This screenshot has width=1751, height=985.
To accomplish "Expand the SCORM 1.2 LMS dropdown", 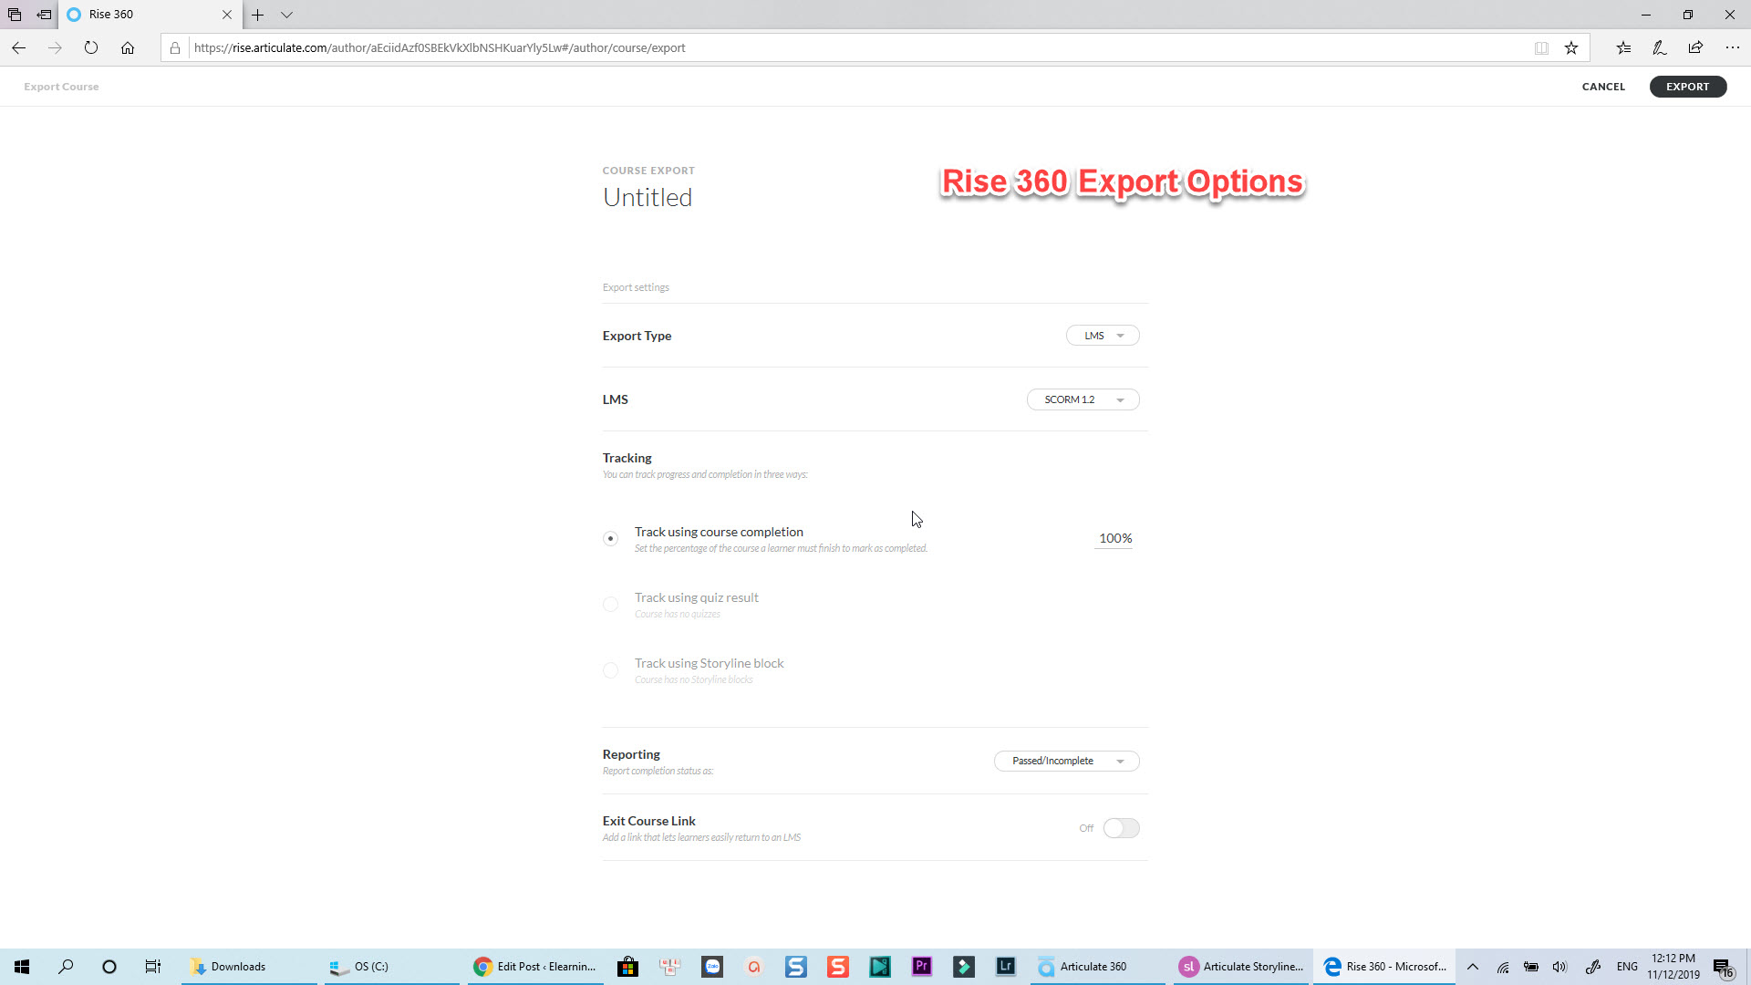I will [1083, 399].
